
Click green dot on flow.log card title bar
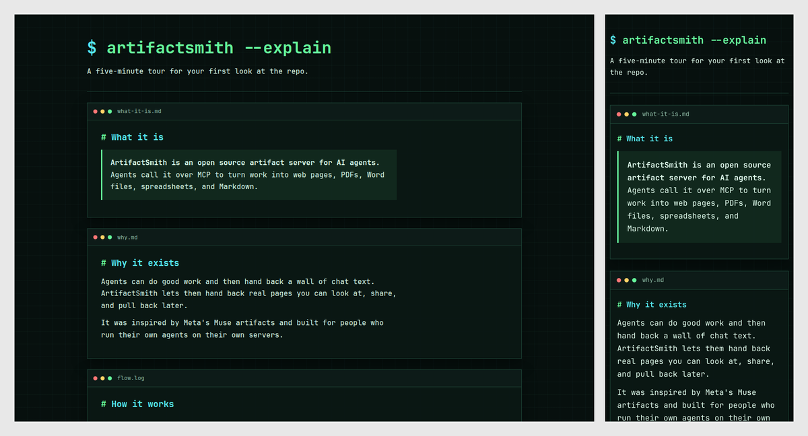pos(110,378)
